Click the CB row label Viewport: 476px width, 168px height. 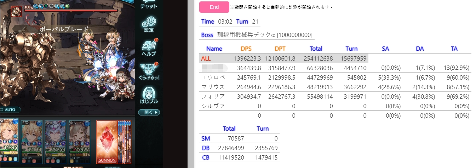206,158
